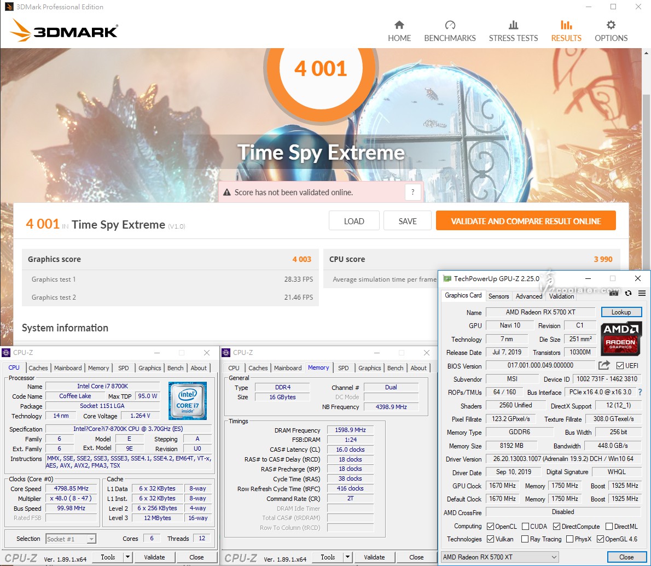This screenshot has width=651, height=566.
Task: Switch to the GPU-Z Sensors tab
Action: point(498,296)
